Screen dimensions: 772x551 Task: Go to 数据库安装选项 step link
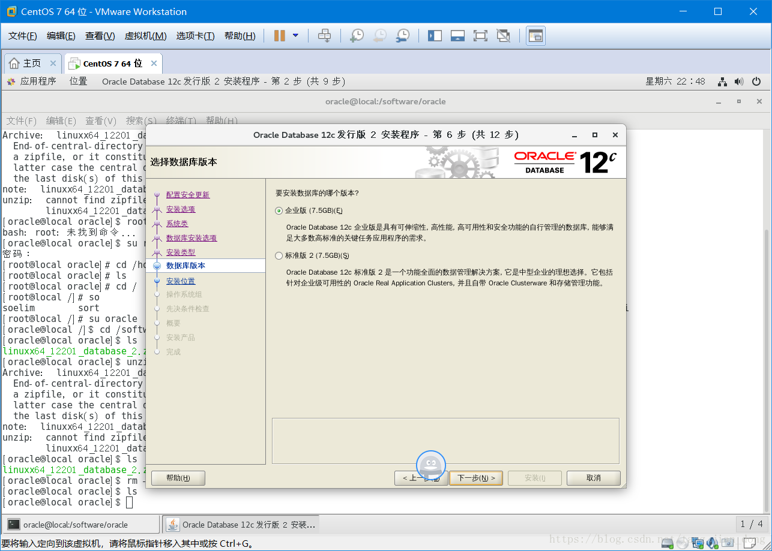click(x=191, y=238)
